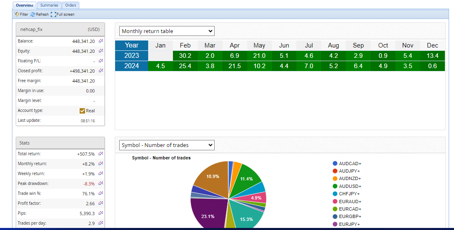Screen dimensions: 454x230
Task: Open the chart icon for Closed profit
Action: point(101,71)
